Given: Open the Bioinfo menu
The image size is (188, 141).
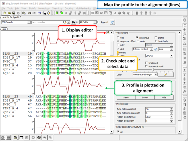Looking at the screenshot, I should coord(32,9).
